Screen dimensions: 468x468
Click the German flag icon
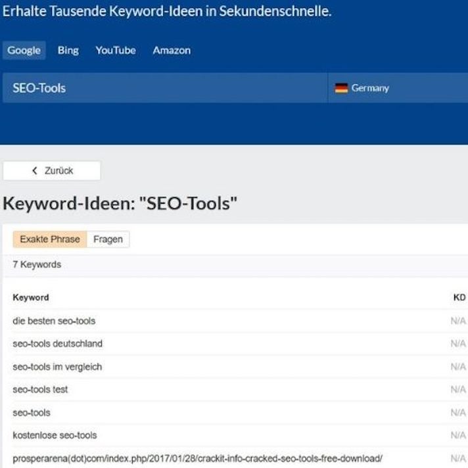point(341,88)
